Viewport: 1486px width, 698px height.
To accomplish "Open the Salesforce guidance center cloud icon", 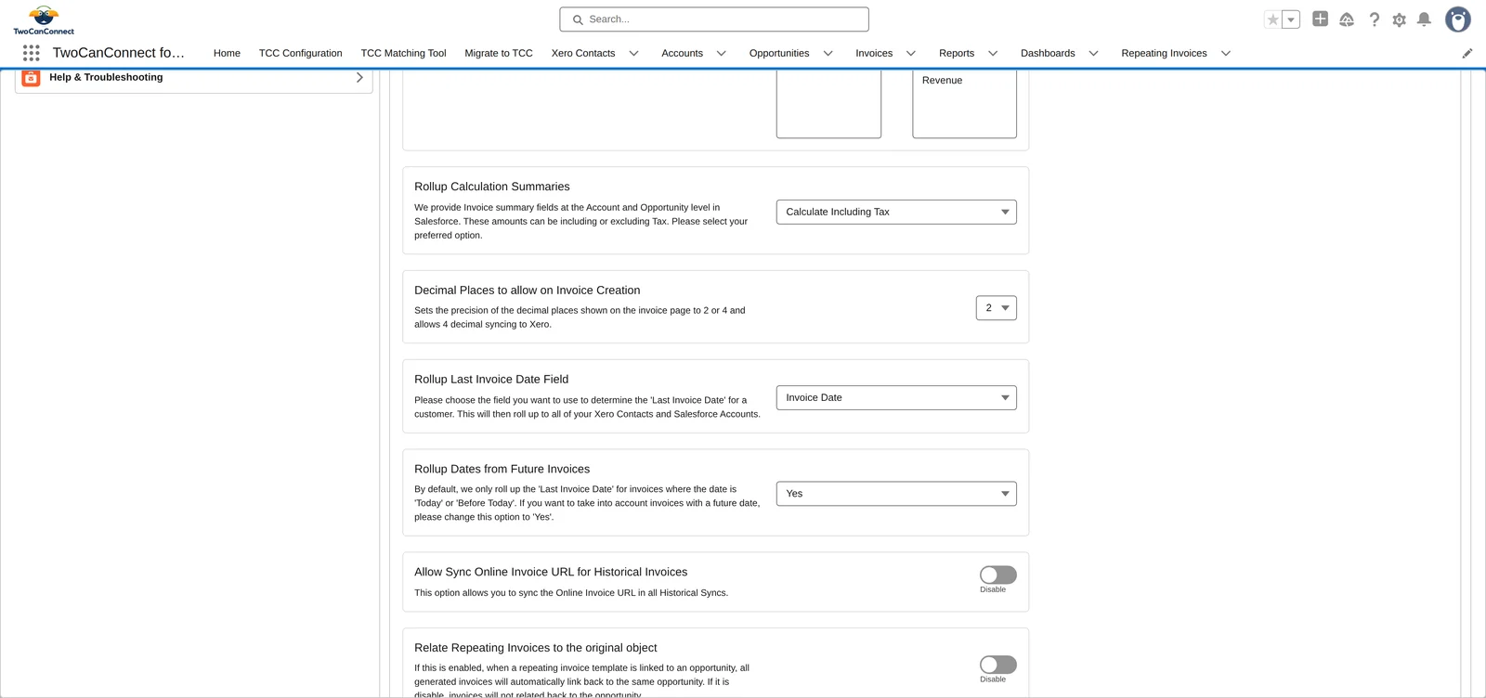I will 1347,19.
